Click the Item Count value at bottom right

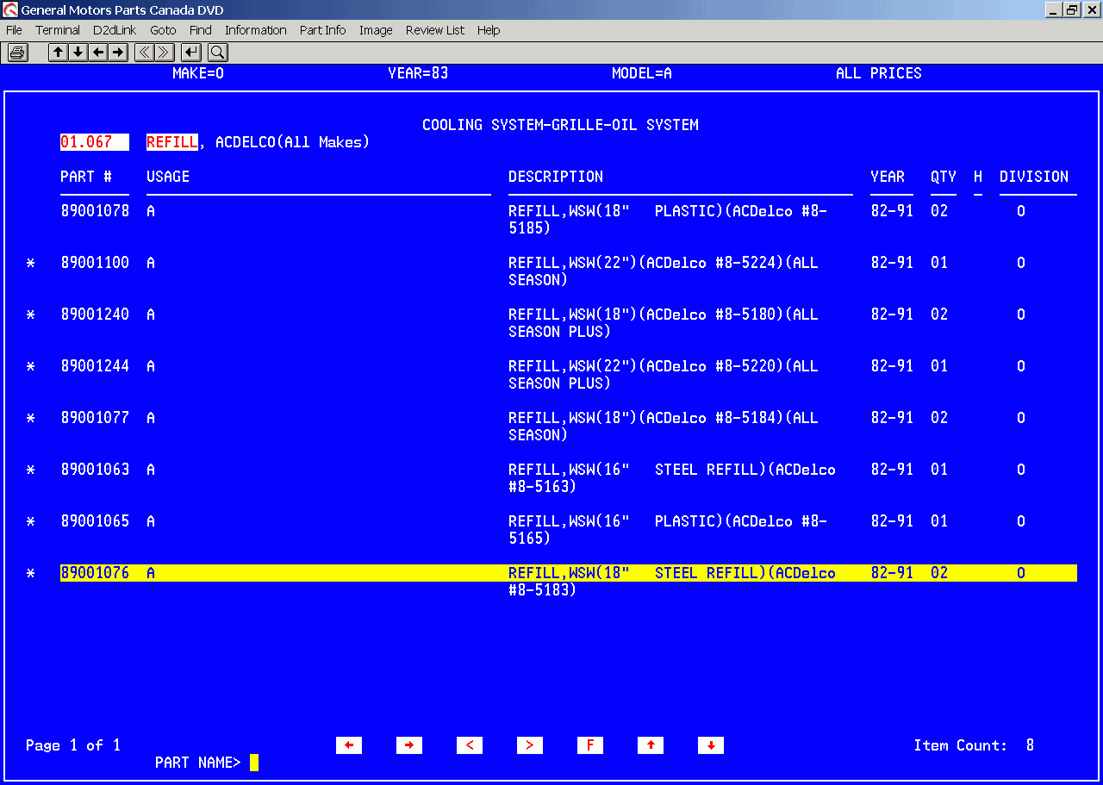(1030, 745)
